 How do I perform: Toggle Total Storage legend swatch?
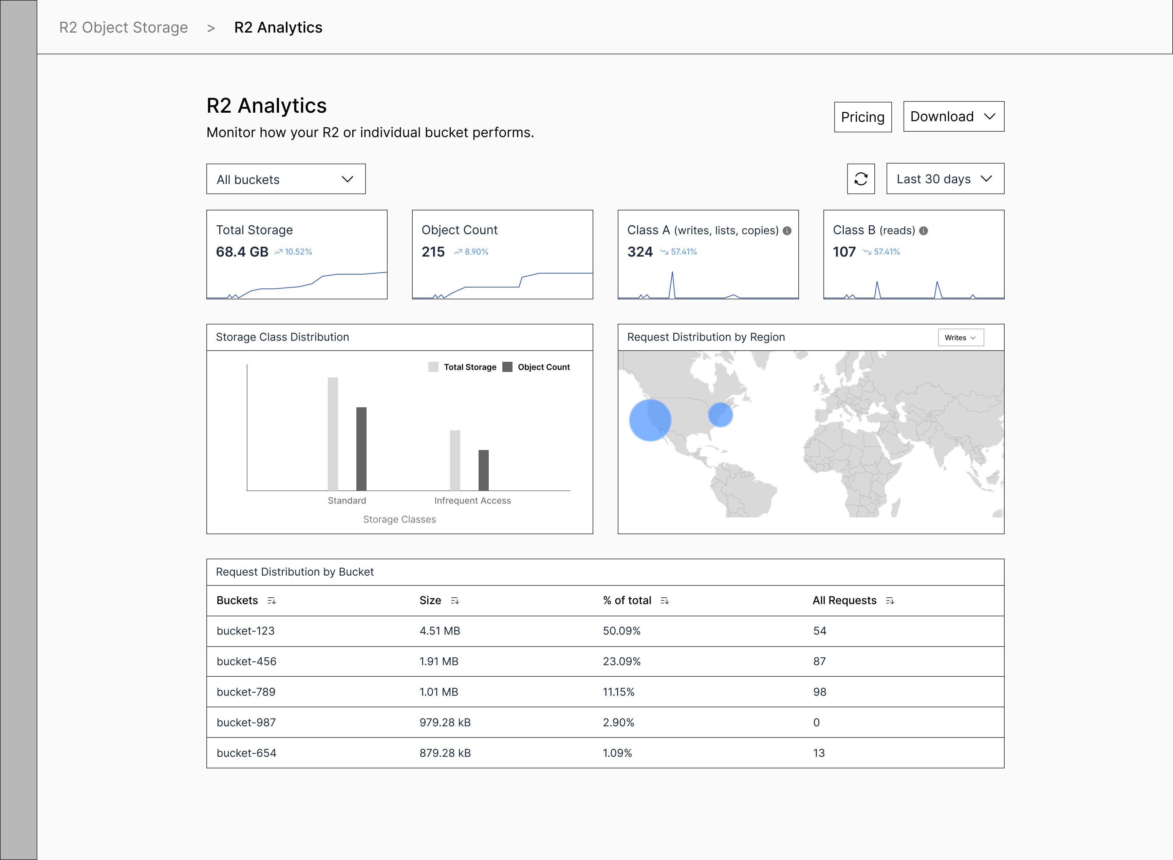click(x=433, y=367)
